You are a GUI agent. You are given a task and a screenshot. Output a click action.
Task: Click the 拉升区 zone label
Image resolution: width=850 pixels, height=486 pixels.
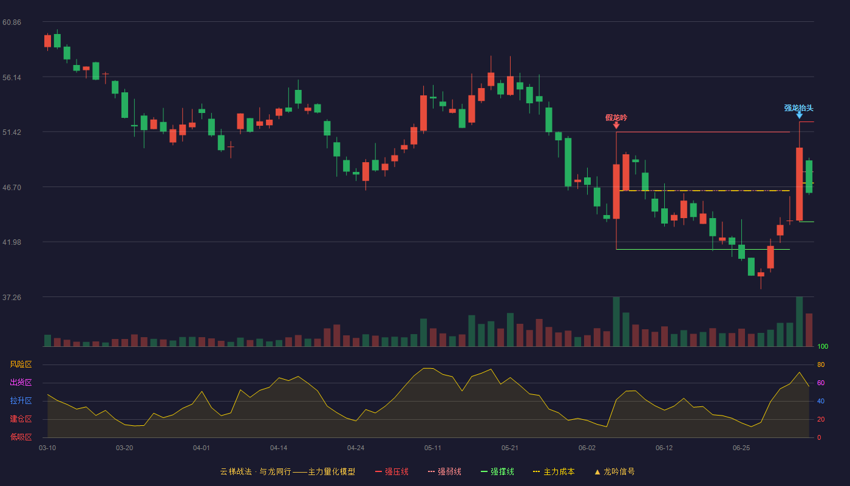[21, 401]
